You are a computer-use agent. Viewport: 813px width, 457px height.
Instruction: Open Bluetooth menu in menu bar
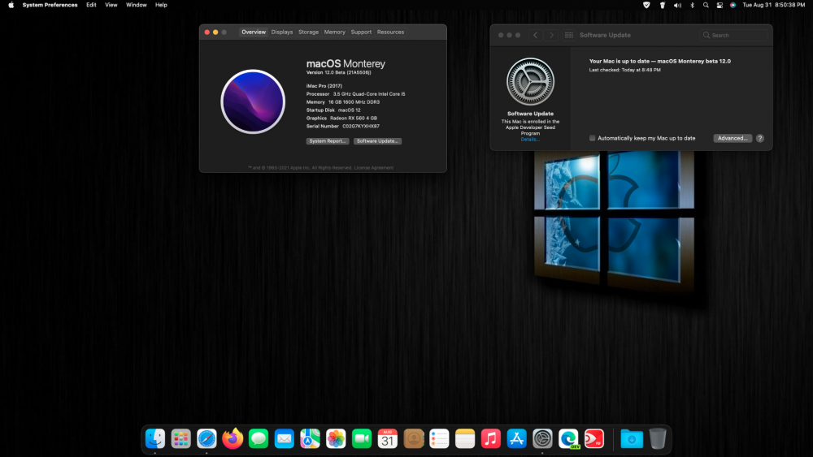point(692,5)
